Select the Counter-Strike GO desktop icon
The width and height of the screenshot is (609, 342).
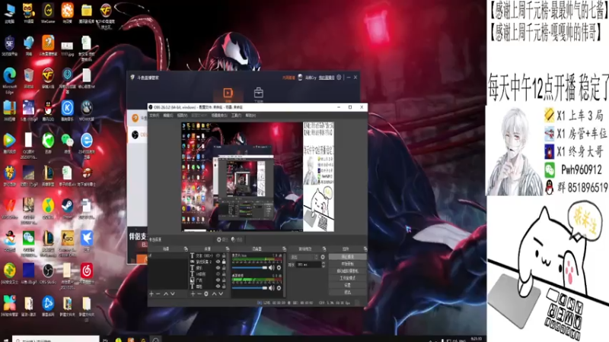click(x=67, y=241)
